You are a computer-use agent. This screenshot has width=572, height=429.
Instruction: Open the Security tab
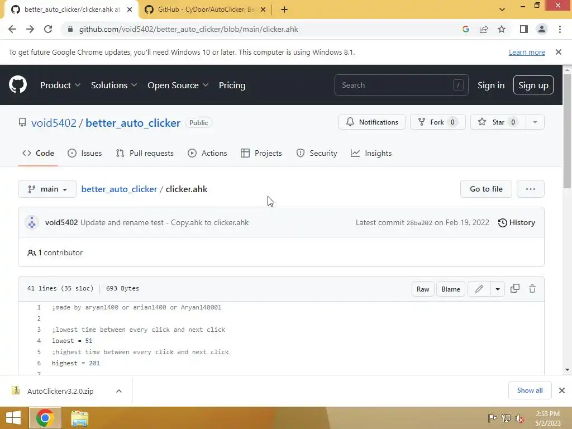317,153
